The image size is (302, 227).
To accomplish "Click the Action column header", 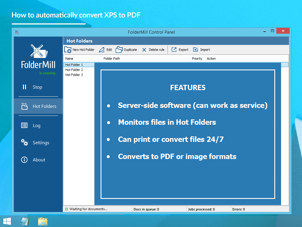I will tap(211, 59).
